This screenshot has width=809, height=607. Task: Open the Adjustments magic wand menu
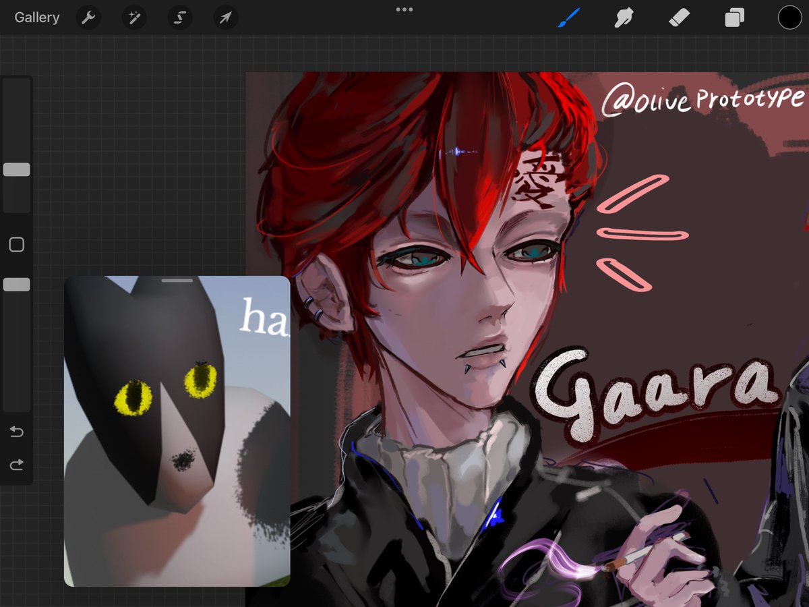coord(134,18)
